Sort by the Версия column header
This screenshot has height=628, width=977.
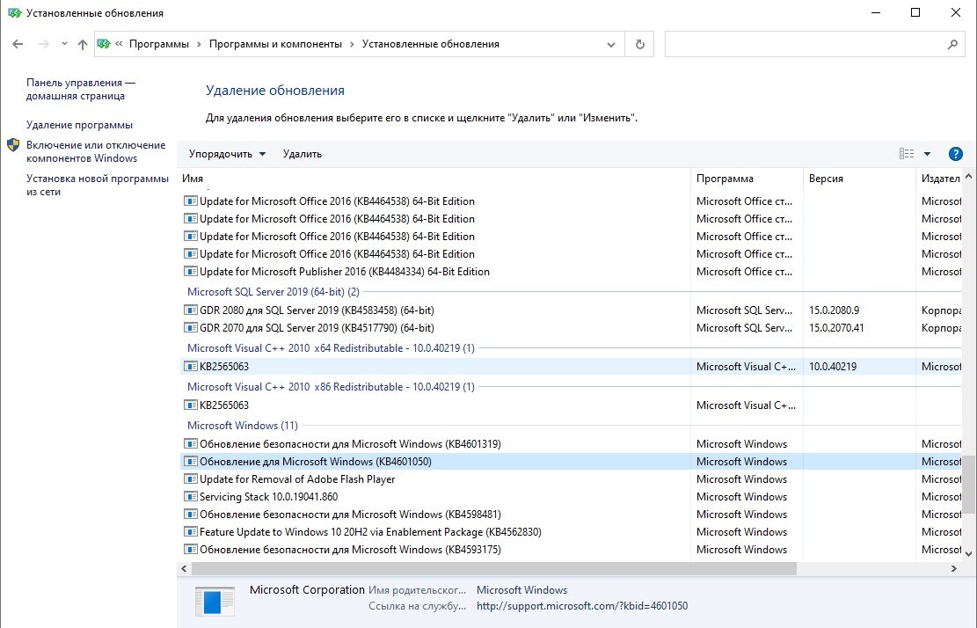(x=859, y=179)
